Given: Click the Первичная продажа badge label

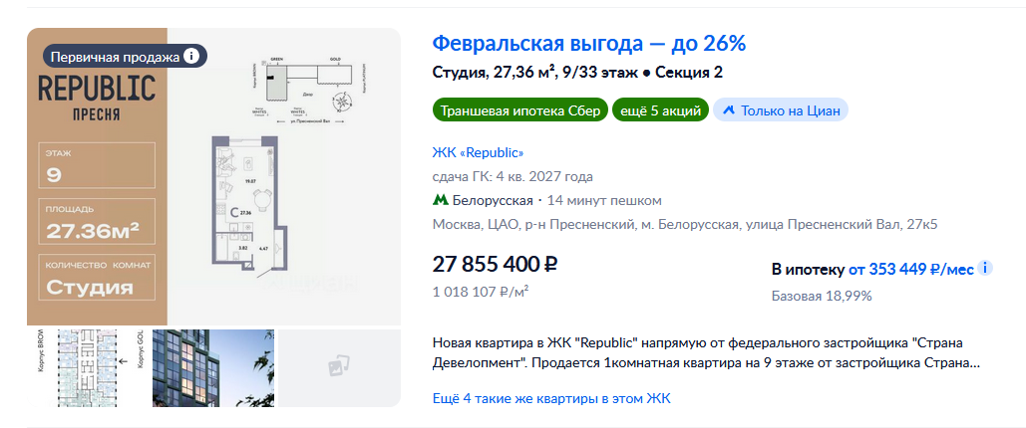Looking at the screenshot, I should tap(115, 56).
